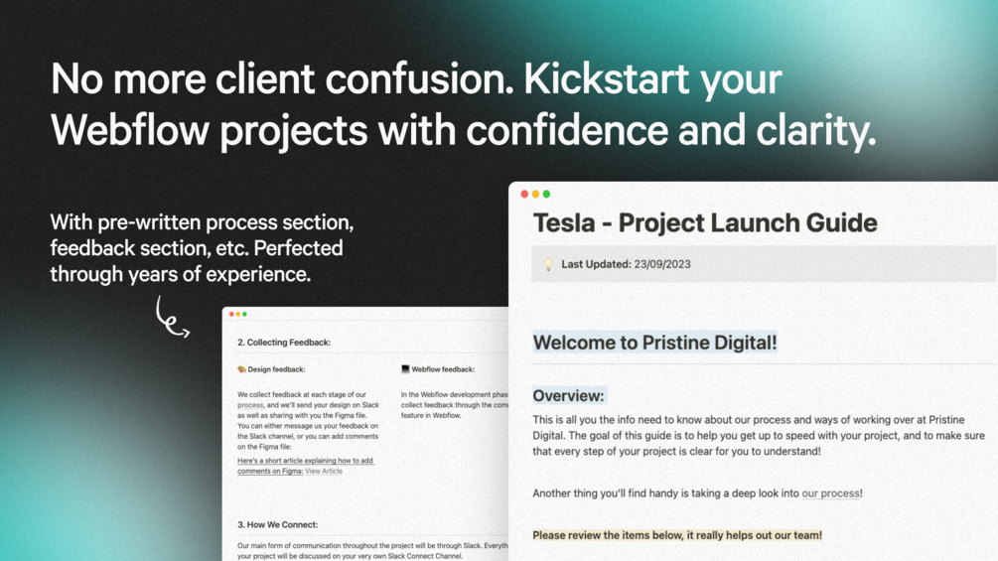Select the 'Welcome to Pristine Digital!' heading

point(655,343)
